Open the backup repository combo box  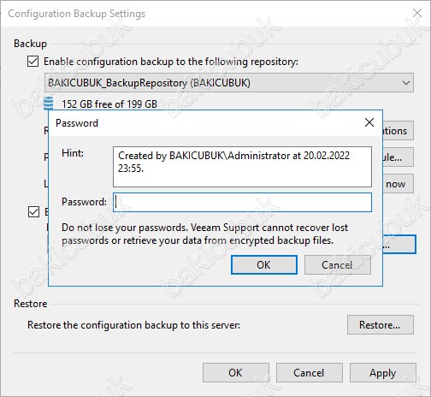click(x=229, y=83)
